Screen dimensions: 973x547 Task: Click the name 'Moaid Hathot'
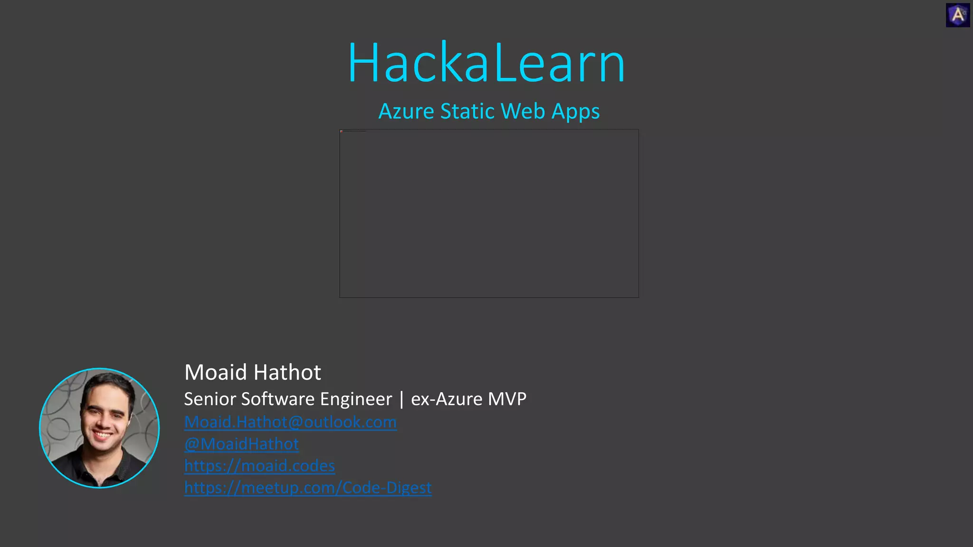[x=252, y=372]
